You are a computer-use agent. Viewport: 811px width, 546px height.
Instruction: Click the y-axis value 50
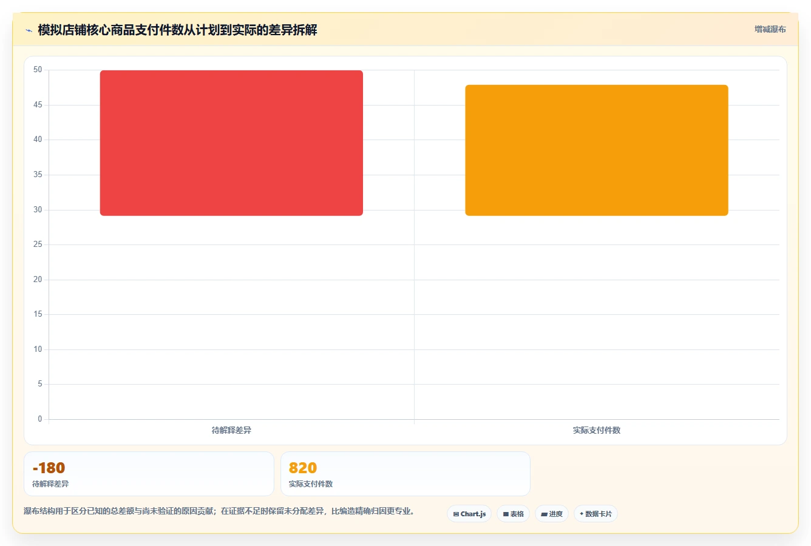(38, 70)
